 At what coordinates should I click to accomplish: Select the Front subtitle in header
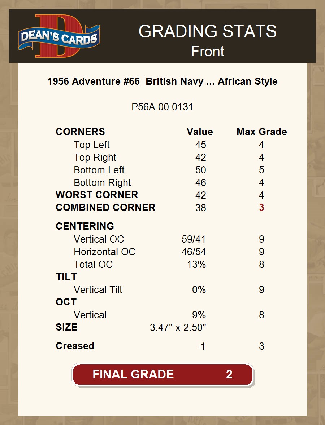click(208, 51)
